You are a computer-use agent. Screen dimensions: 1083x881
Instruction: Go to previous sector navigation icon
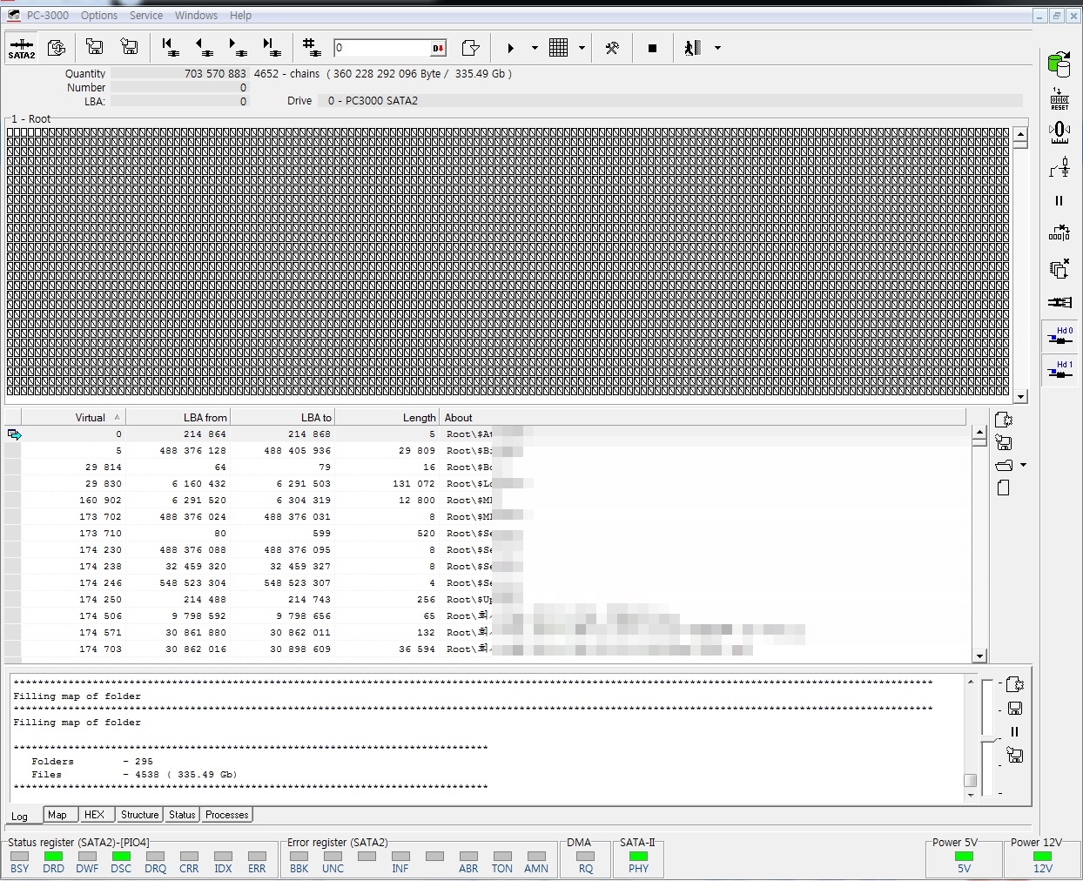coord(204,48)
